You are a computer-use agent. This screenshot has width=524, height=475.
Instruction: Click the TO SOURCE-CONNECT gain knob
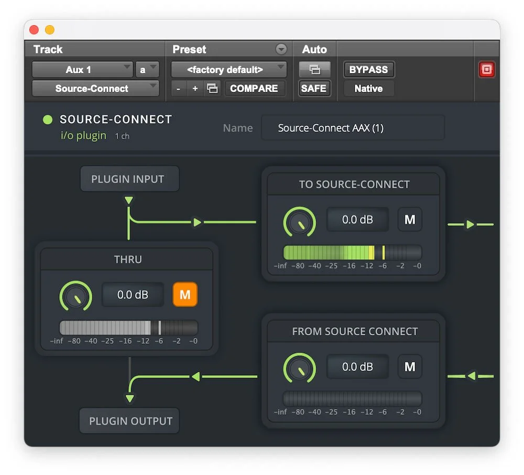[299, 222]
